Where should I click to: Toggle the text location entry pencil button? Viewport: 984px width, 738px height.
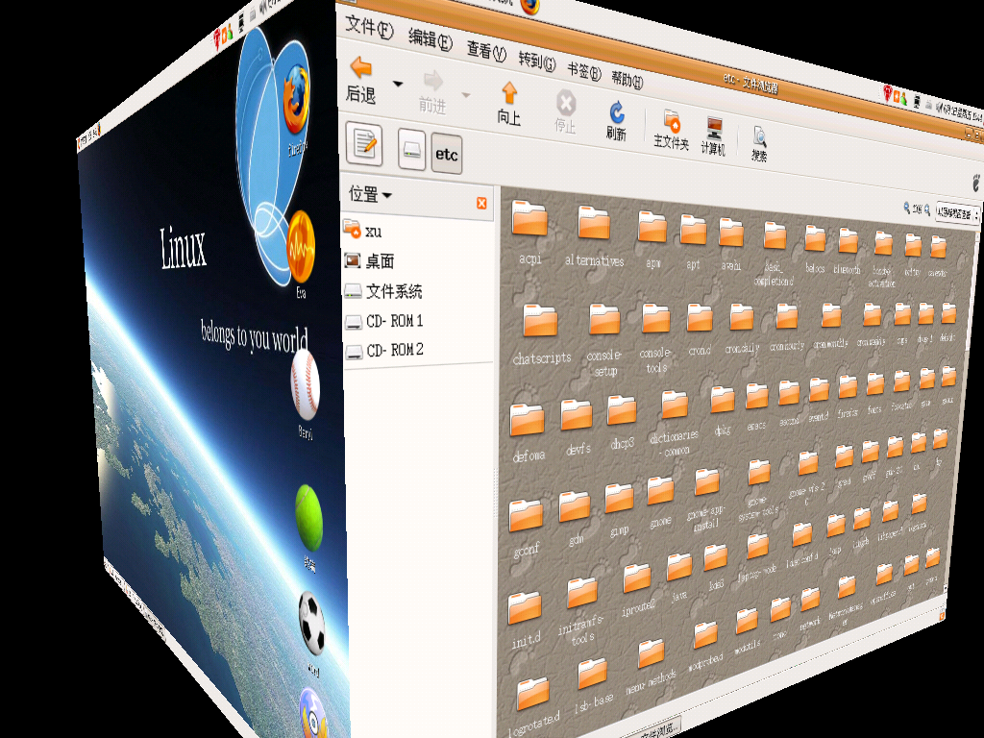(364, 144)
